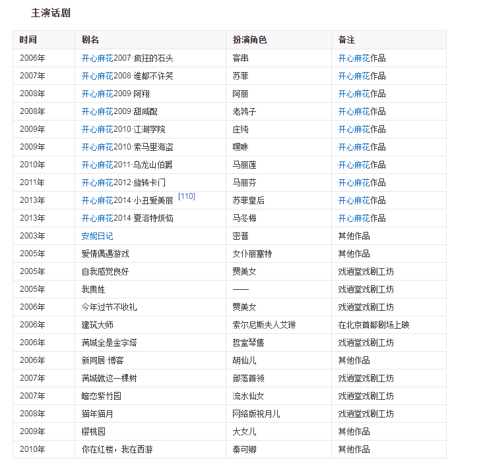Screen dimensions: 487x467
Task: Click 开心麻花 remark link in 马冬梅 row
Action: [354, 218]
